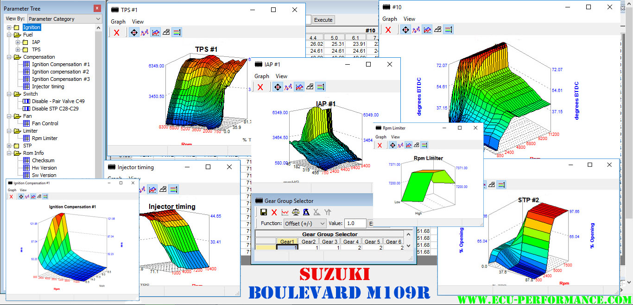
Task: Toggle the color legend icon in Rpm Limiter toolbar
Action: (424, 145)
